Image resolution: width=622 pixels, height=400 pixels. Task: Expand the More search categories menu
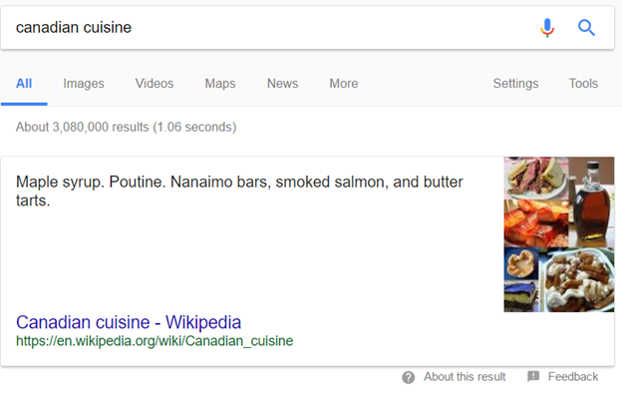(344, 84)
